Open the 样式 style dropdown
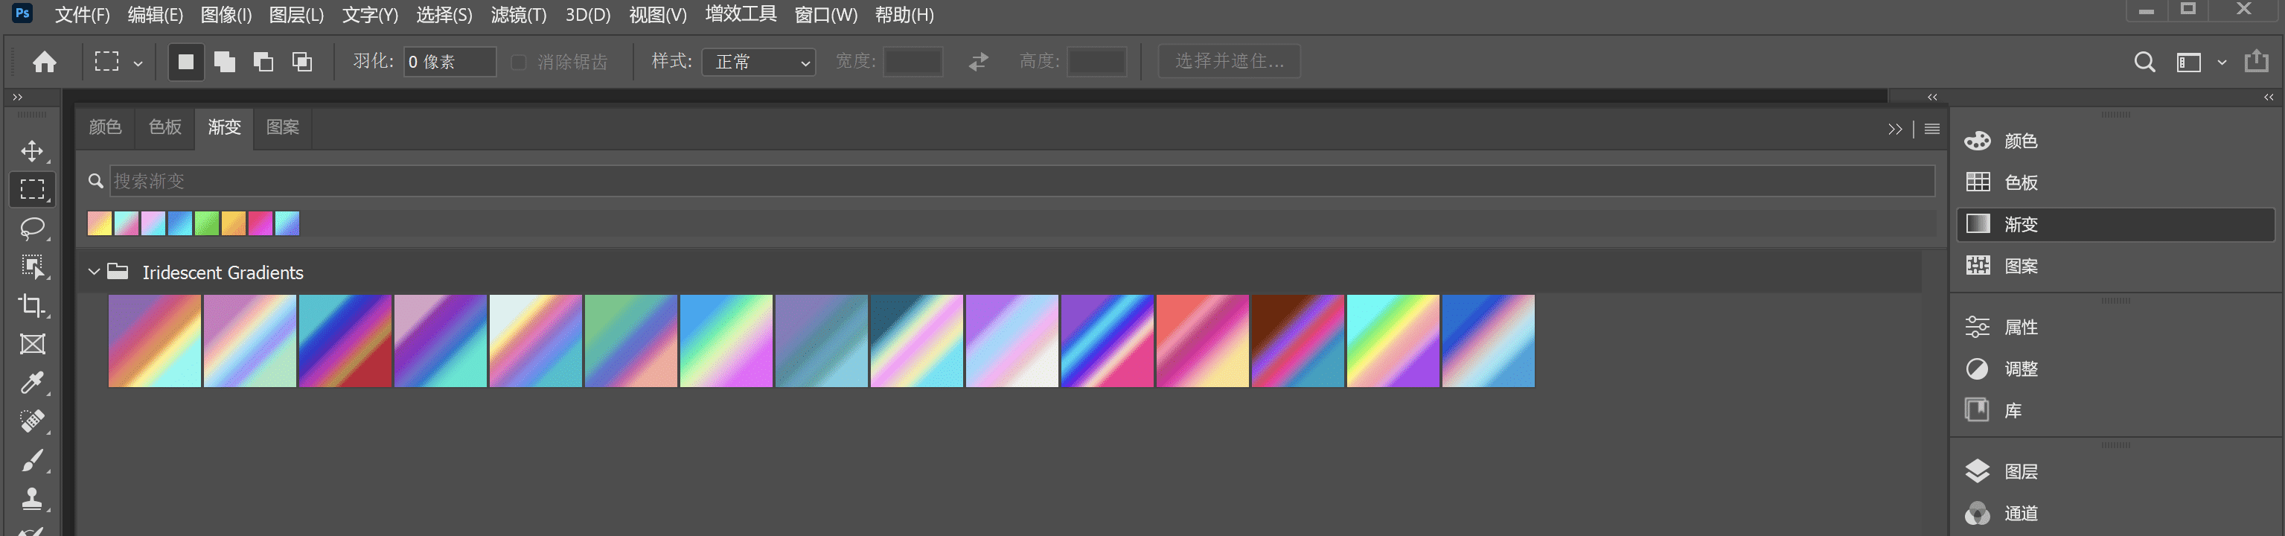The image size is (2285, 536). (x=758, y=61)
